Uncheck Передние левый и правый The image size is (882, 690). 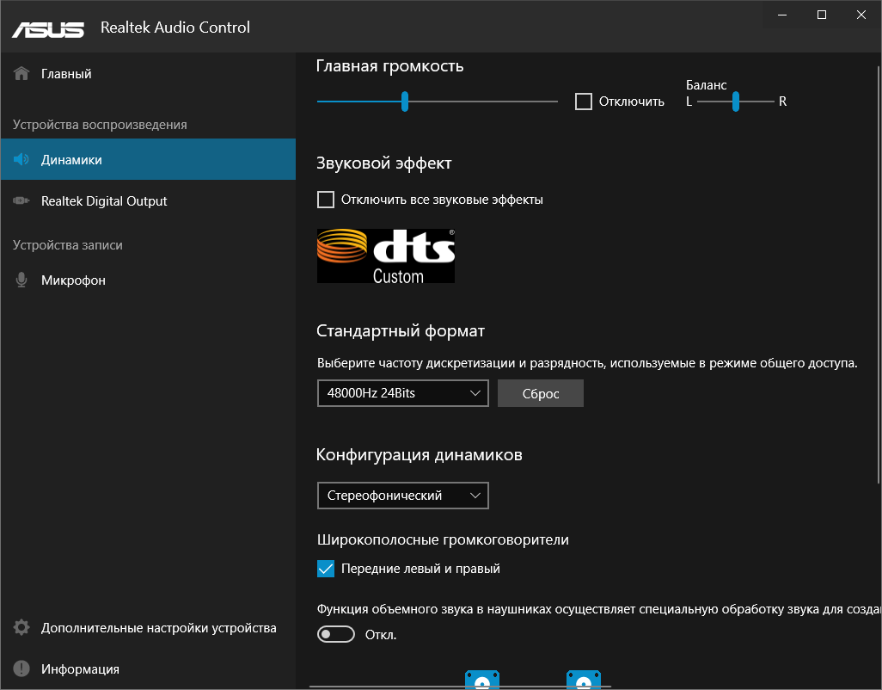pyautogui.click(x=326, y=569)
